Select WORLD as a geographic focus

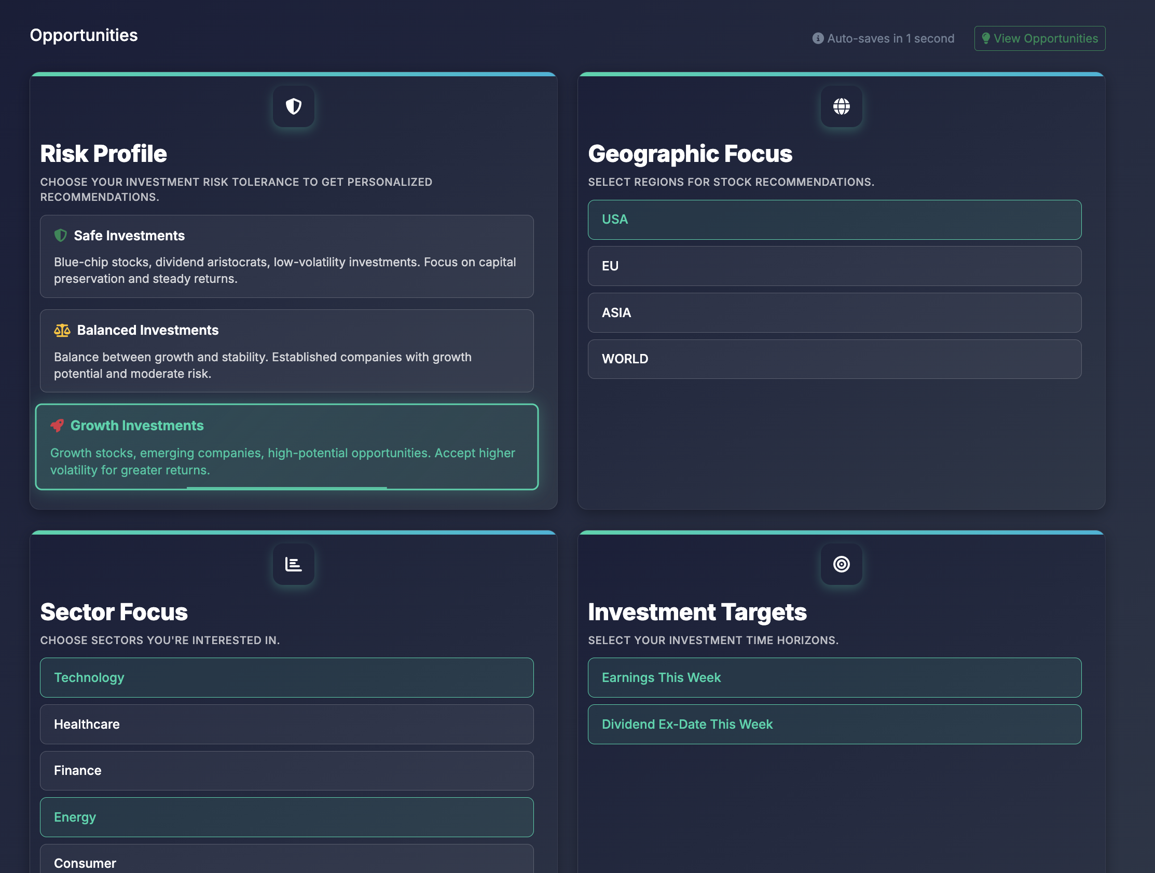tap(834, 359)
